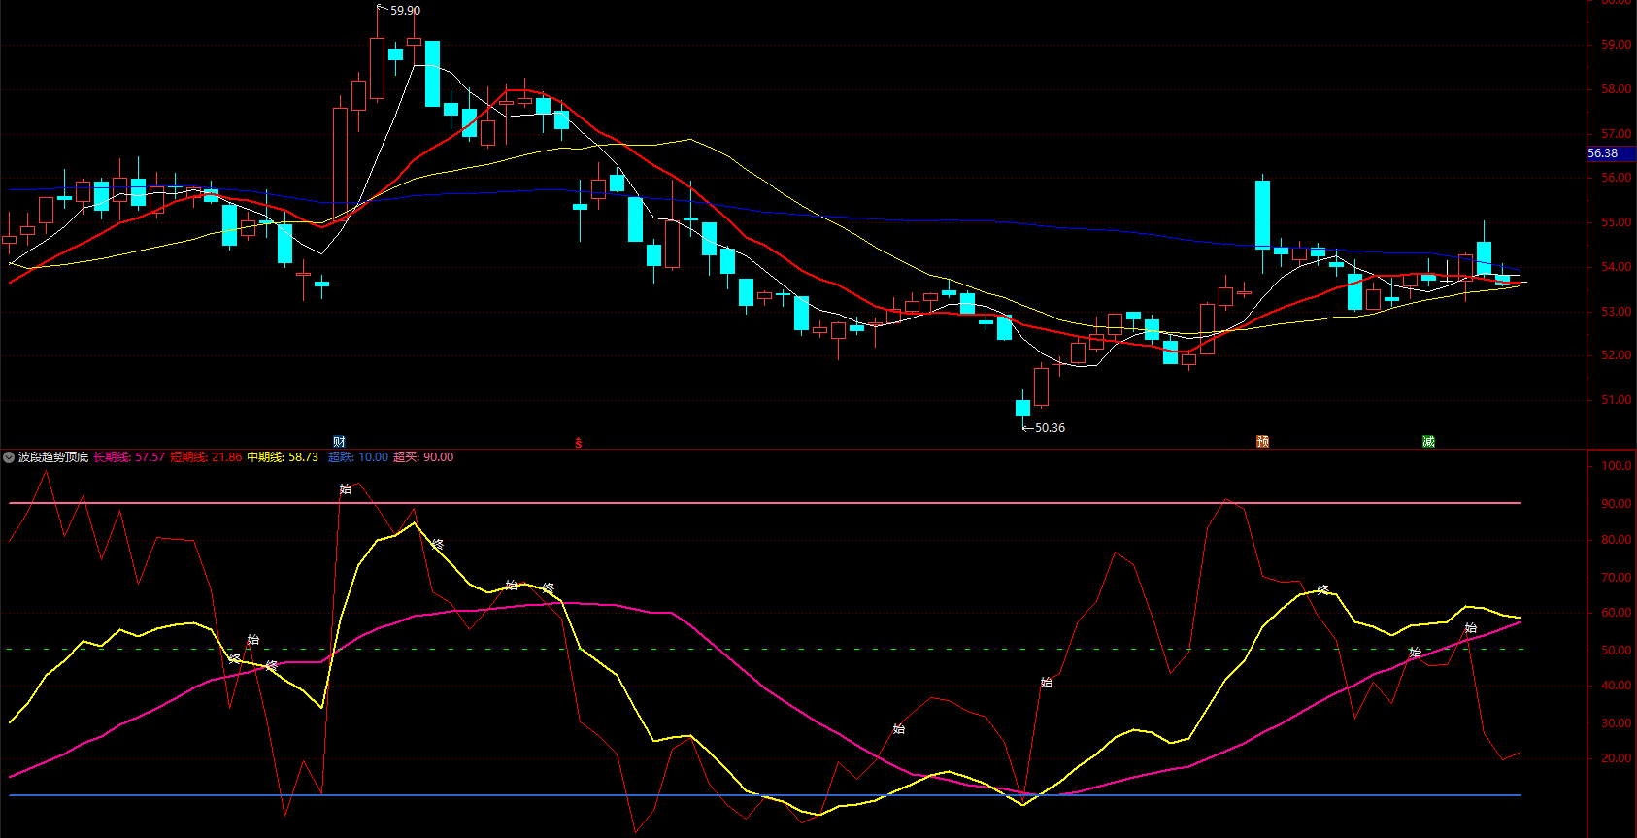Click the 超跌: 10.00 legend value
The image size is (1637, 838).
click(x=358, y=457)
